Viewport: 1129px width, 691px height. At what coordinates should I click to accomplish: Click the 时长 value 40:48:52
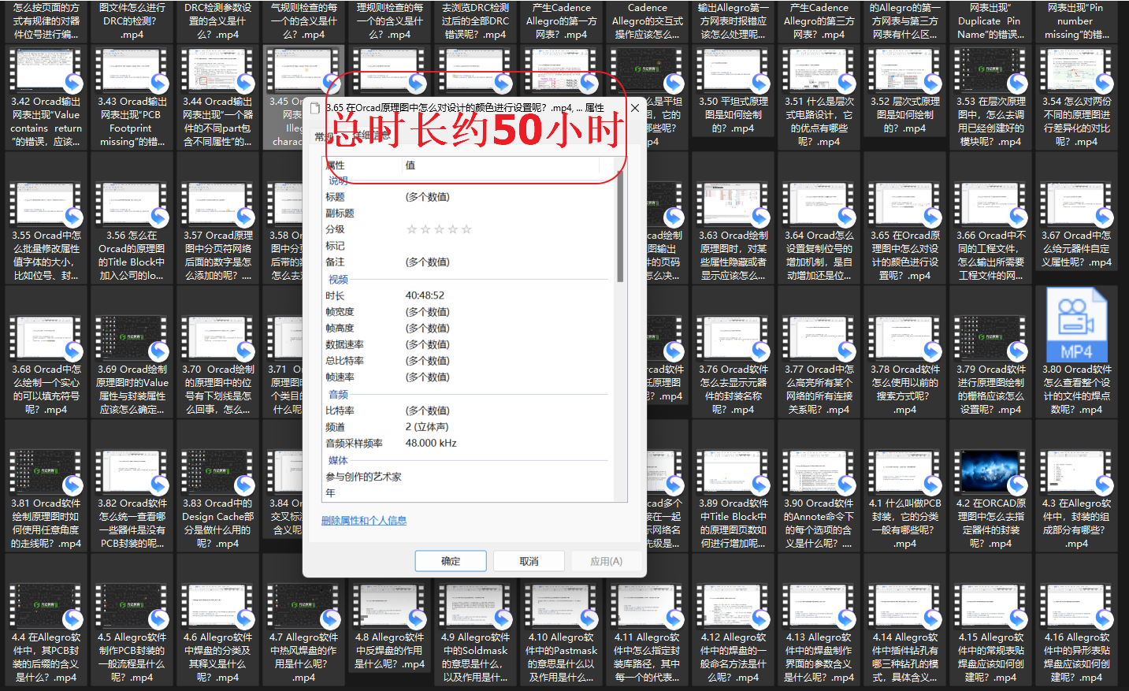pos(425,295)
